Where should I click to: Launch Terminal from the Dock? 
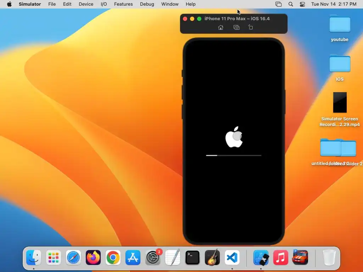point(192,257)
